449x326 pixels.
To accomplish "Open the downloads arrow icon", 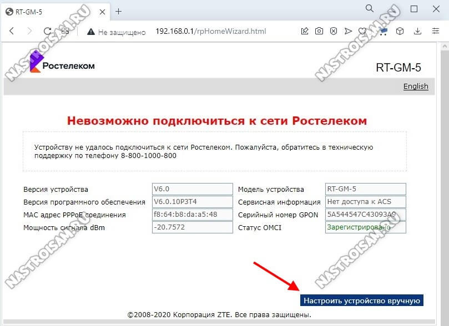I will 418,32.
